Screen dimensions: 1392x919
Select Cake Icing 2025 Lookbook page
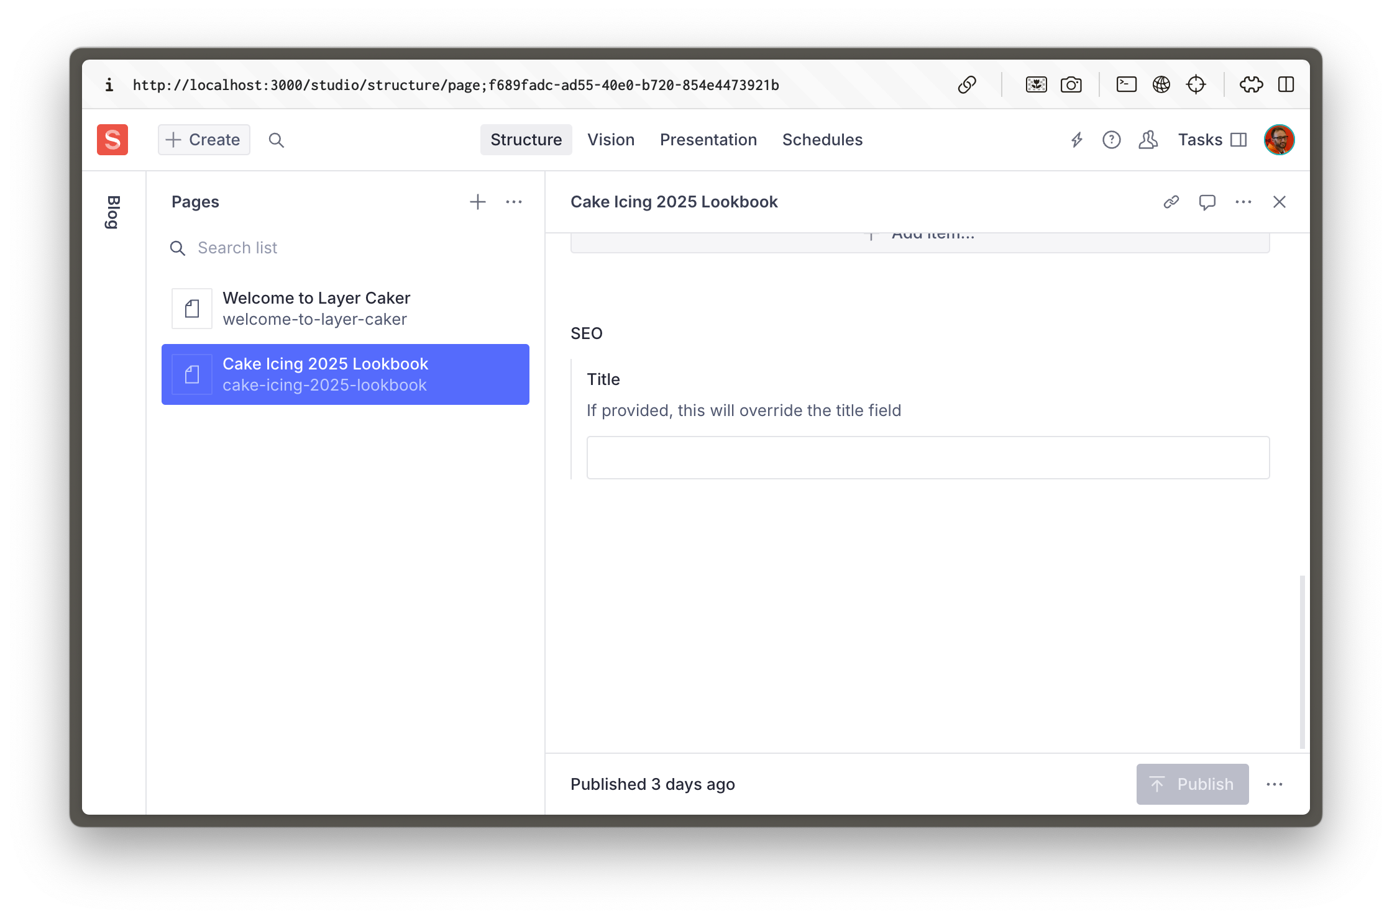point(346,374)
